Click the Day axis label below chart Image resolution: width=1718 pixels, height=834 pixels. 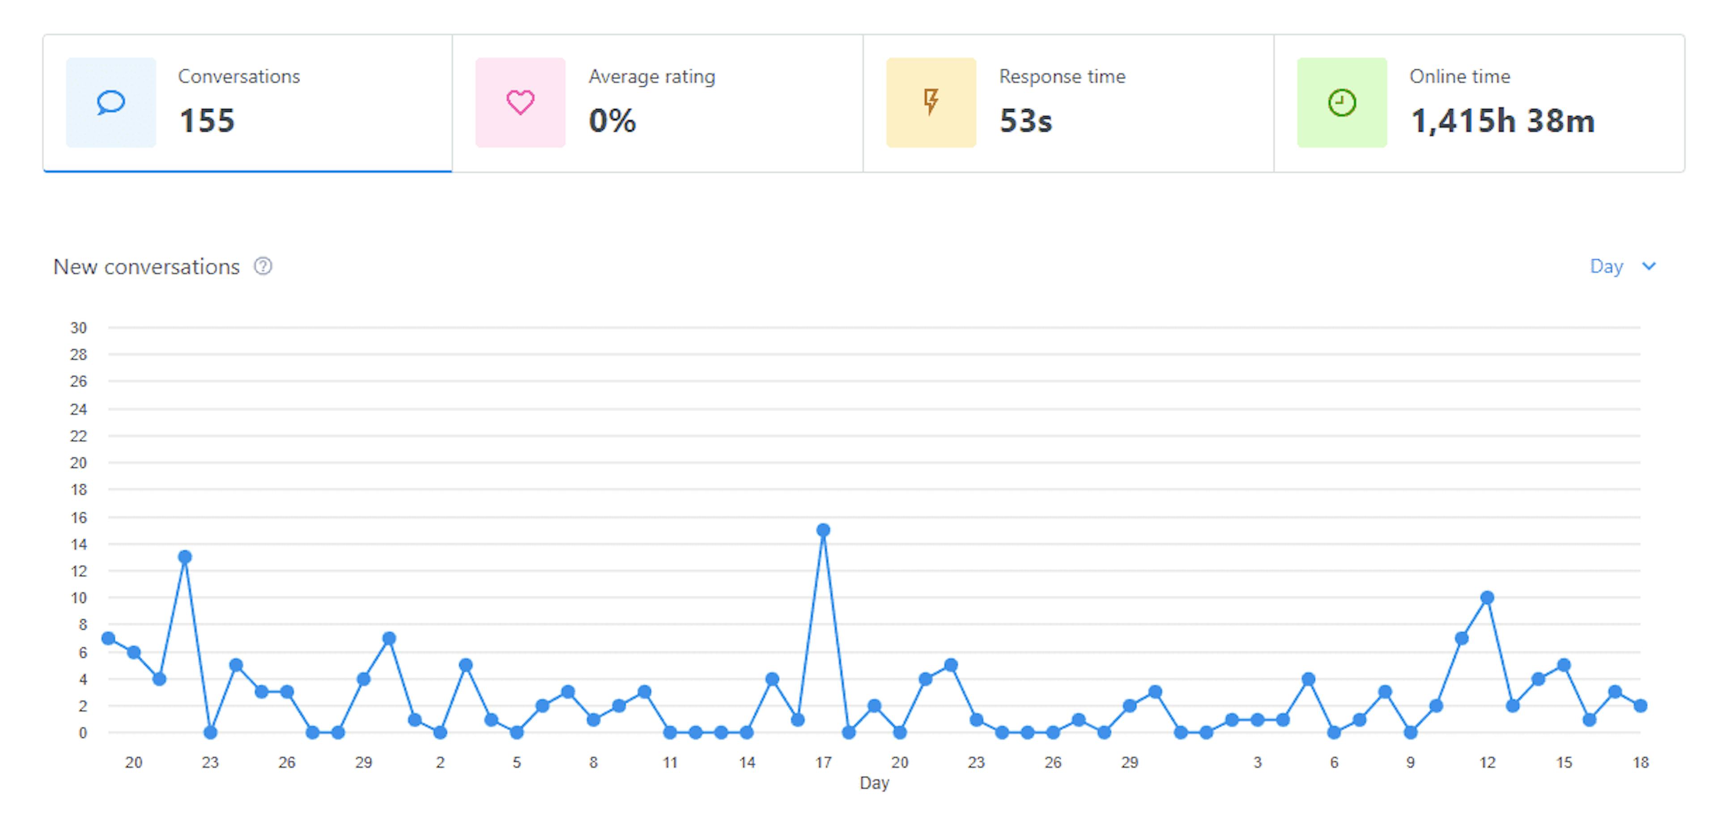[x=874, y=783]
